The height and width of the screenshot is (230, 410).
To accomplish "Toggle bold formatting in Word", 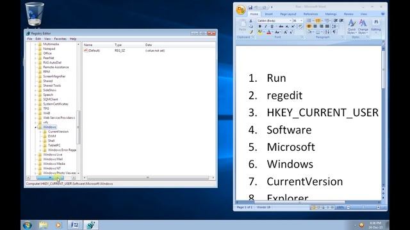I will (260, 26).
